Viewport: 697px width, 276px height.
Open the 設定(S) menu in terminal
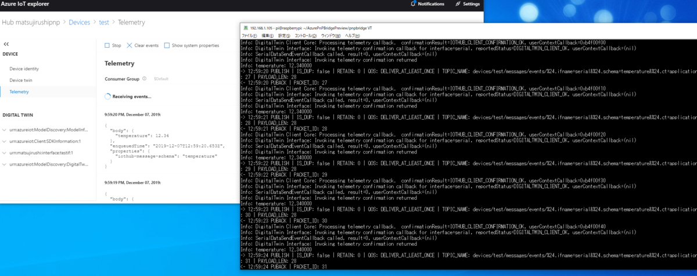[x=283, y=35]
